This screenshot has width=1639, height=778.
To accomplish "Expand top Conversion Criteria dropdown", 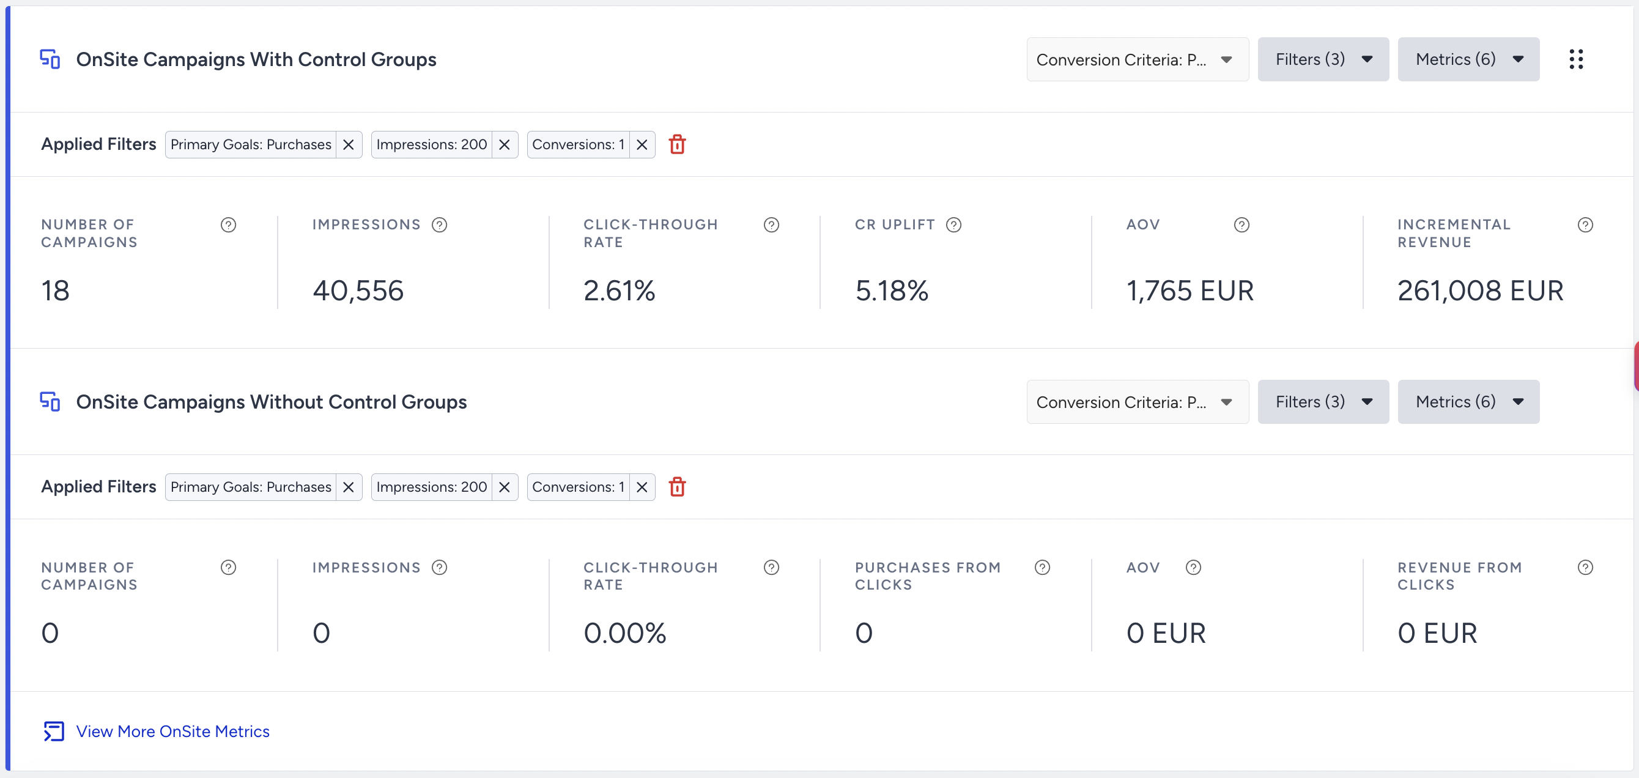I will click(1137, 59).
